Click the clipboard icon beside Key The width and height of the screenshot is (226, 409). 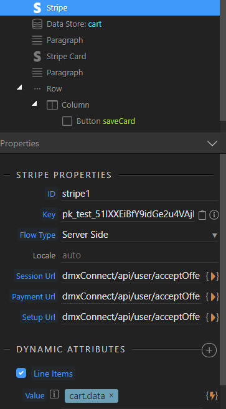[x=202, y=215]
